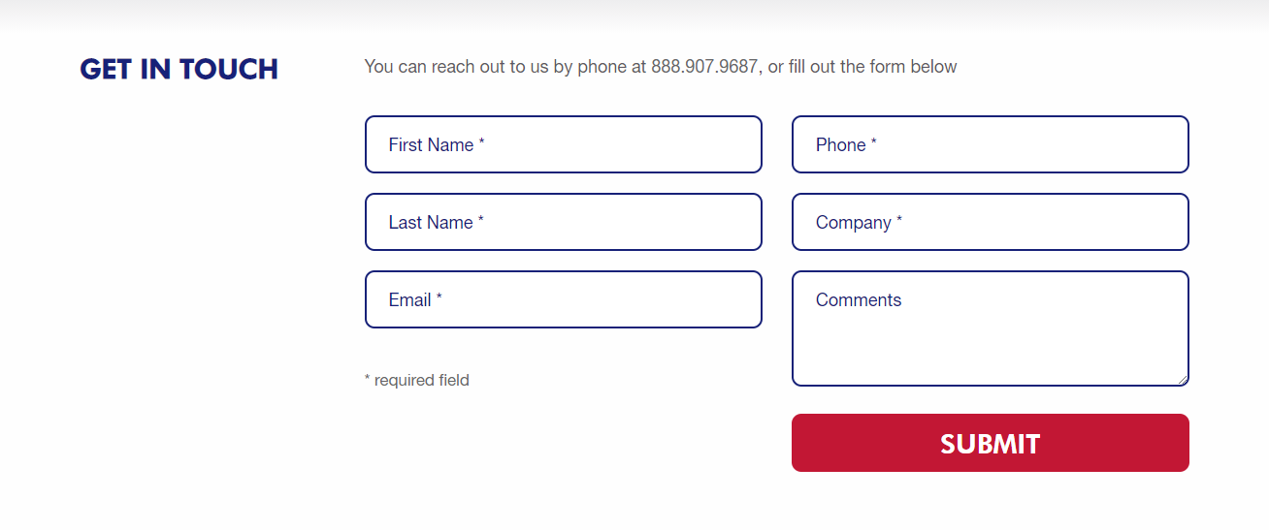
Task: Focus the Last Name text box
Action: pos(563,222)
